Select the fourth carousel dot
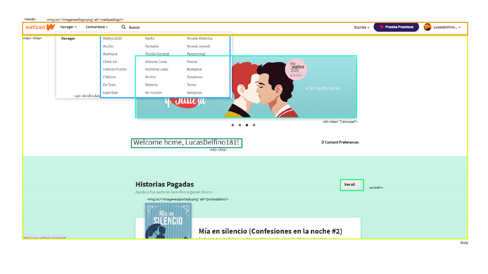 pyautogui.click(x=254, y=125)
